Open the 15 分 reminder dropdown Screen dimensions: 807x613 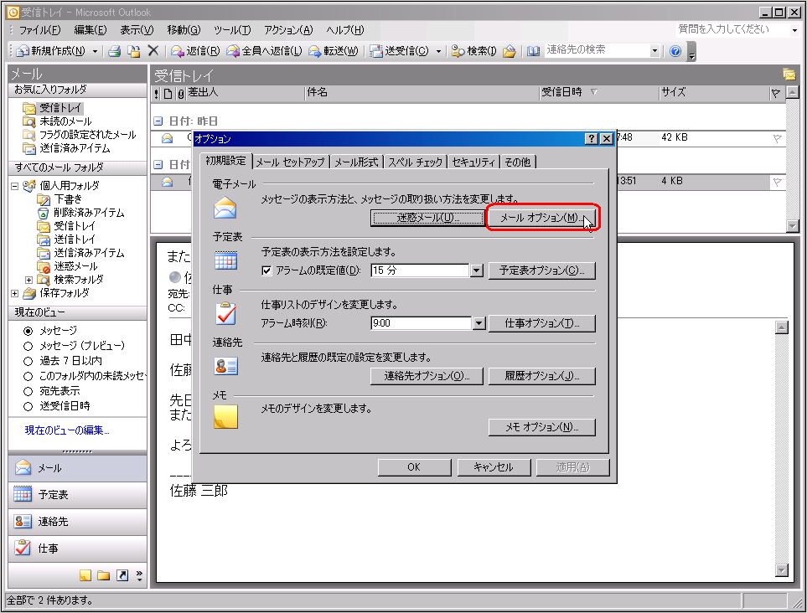[477, 270]
